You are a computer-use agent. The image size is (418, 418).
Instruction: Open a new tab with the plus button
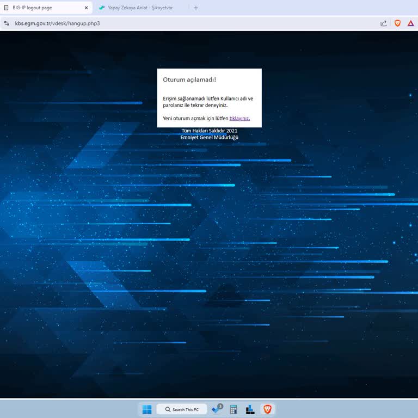(x=196, y=8)
